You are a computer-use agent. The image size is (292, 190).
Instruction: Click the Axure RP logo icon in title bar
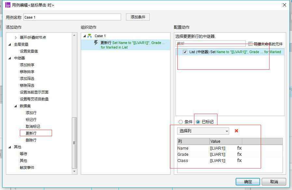click(x=8, y=5)
